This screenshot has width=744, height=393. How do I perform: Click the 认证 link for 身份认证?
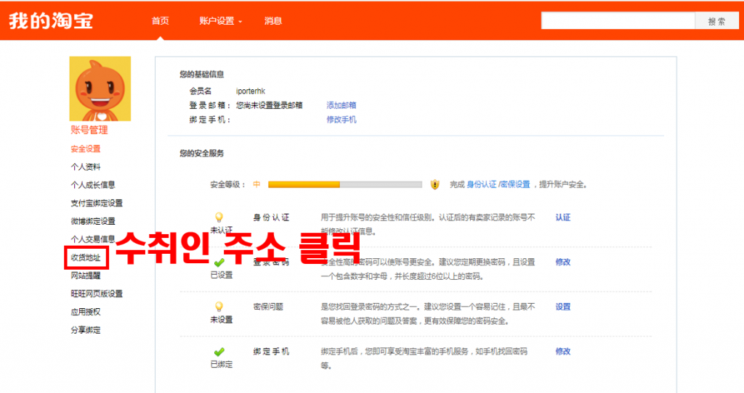[x=563, y=218]
